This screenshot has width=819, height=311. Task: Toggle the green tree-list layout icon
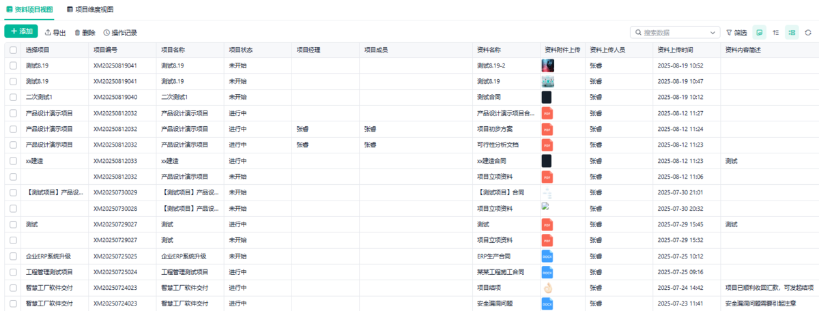click(x=792, y=32)
